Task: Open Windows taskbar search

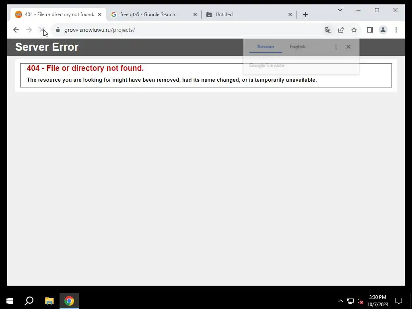Action: (x=29, y=301)
